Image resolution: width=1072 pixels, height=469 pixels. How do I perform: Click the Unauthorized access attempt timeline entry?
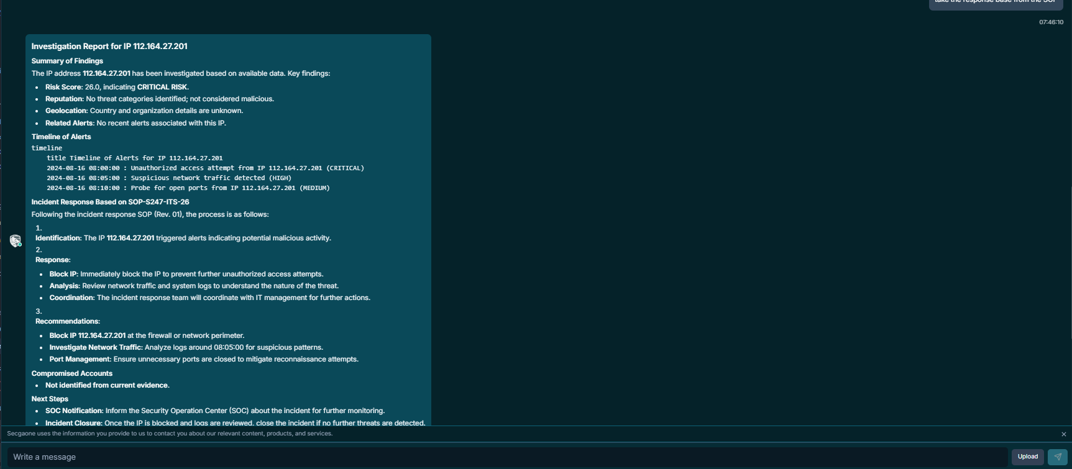tap(205, 168)
